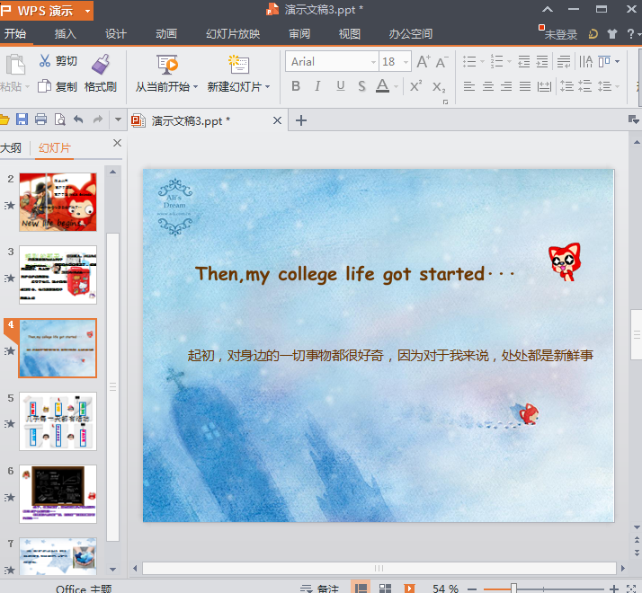
Task: Click the font color A icon
Action: 382,86
